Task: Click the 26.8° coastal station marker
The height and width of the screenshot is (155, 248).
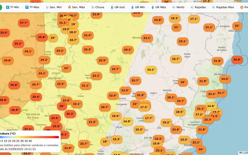Action: click(x=237, y=60)
